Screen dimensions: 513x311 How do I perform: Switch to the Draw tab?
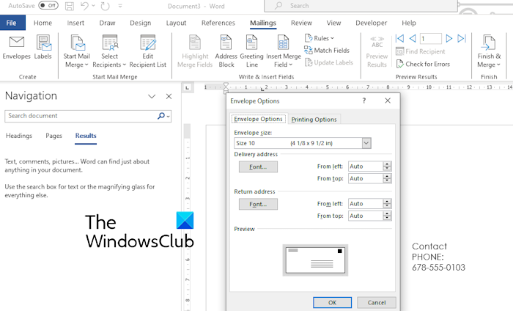point(107,23)
